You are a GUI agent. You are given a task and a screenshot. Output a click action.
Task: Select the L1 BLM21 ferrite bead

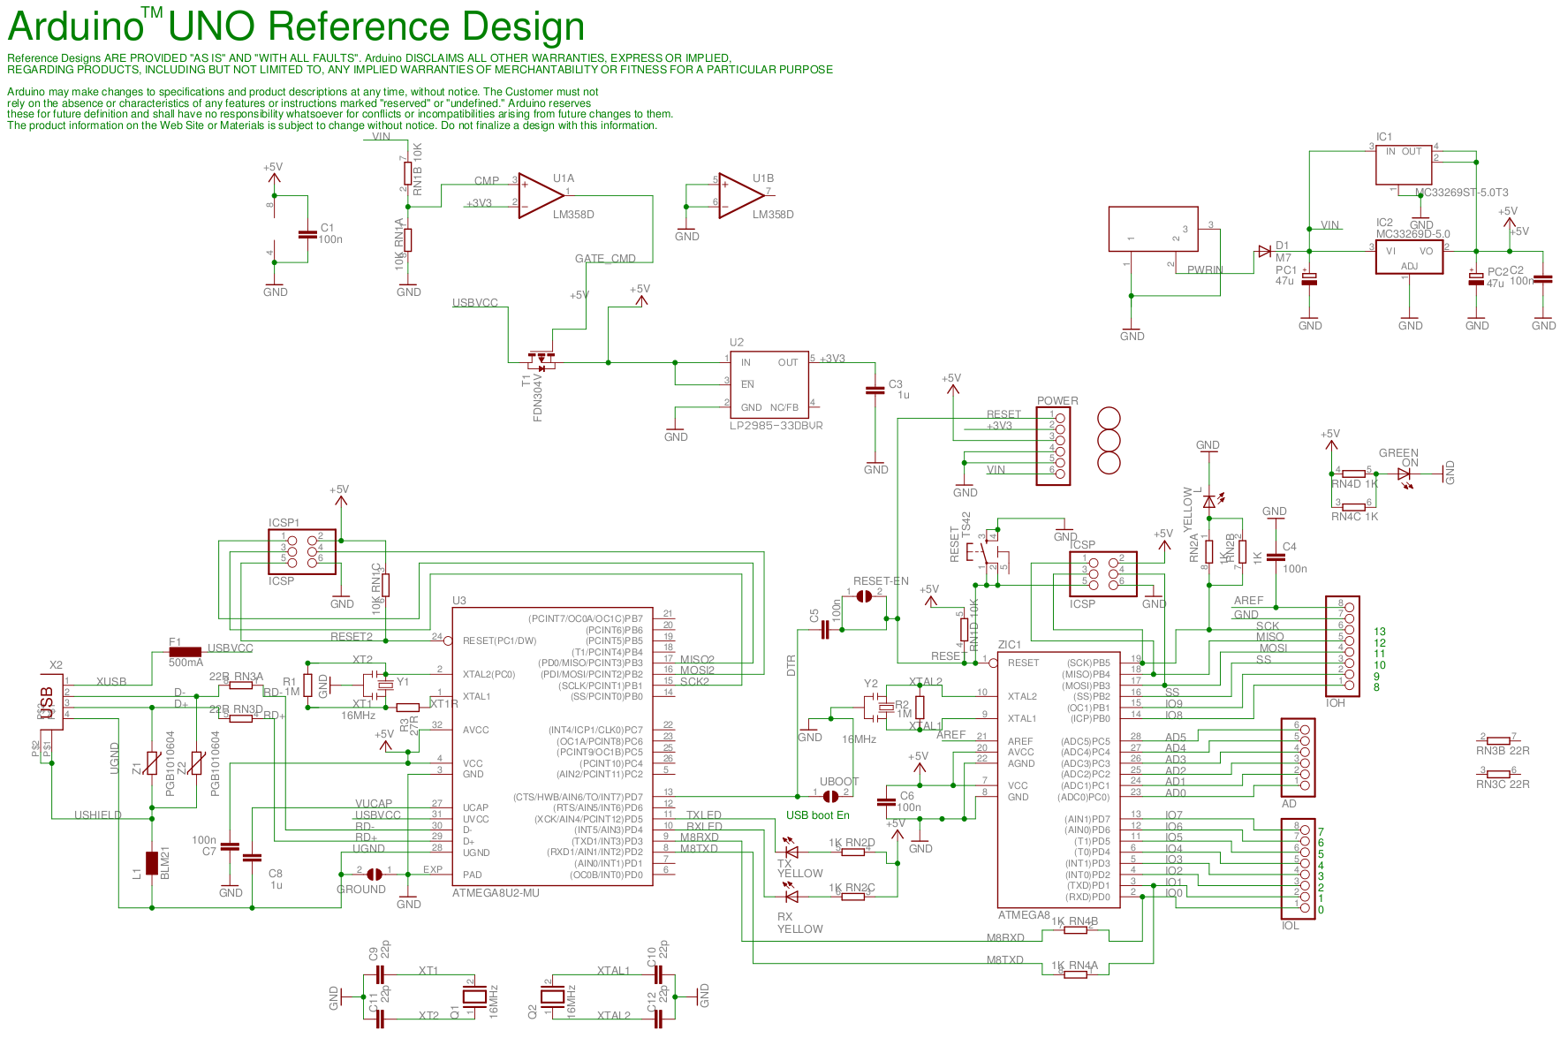[152, 862]
